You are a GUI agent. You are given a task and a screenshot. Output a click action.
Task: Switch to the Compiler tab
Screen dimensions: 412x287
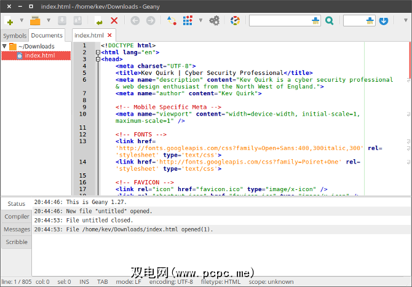pos(17,216)
